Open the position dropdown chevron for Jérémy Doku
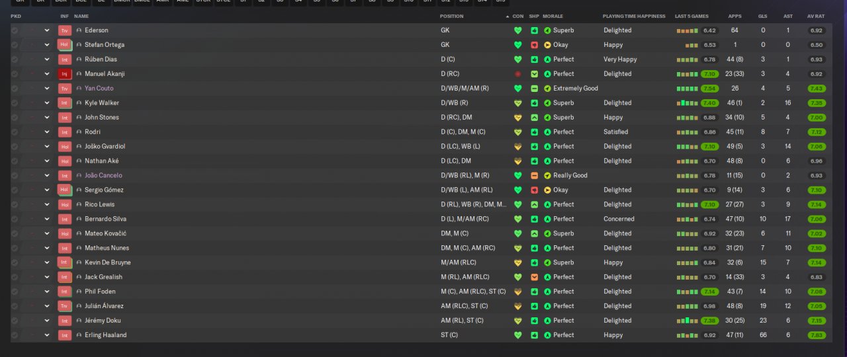Image resolution: width=847 pixels, height=357 pixels. pyautogui.click(x=47, y=321)
